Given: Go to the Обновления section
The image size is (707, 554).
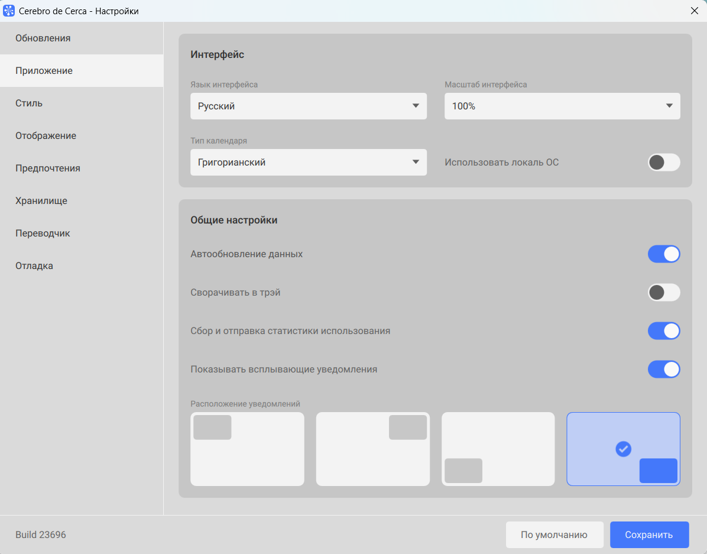Looking at the screenshot, I should (43, 38).
